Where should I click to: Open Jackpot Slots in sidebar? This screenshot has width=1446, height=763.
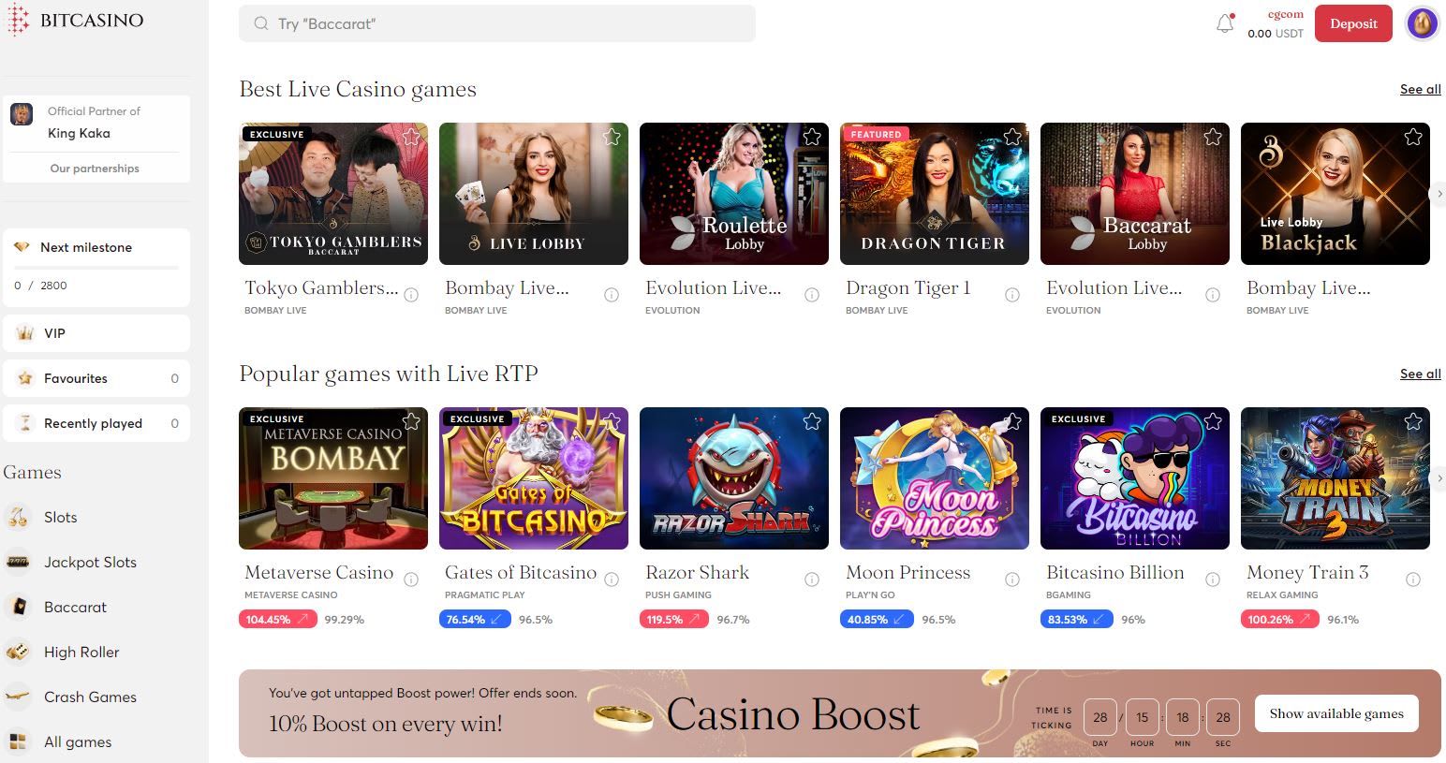click(x=90, y=562)
